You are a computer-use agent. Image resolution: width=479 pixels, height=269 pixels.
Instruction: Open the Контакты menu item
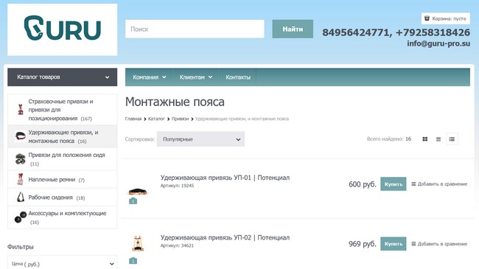pyautogui.click(x=238, y=77)
